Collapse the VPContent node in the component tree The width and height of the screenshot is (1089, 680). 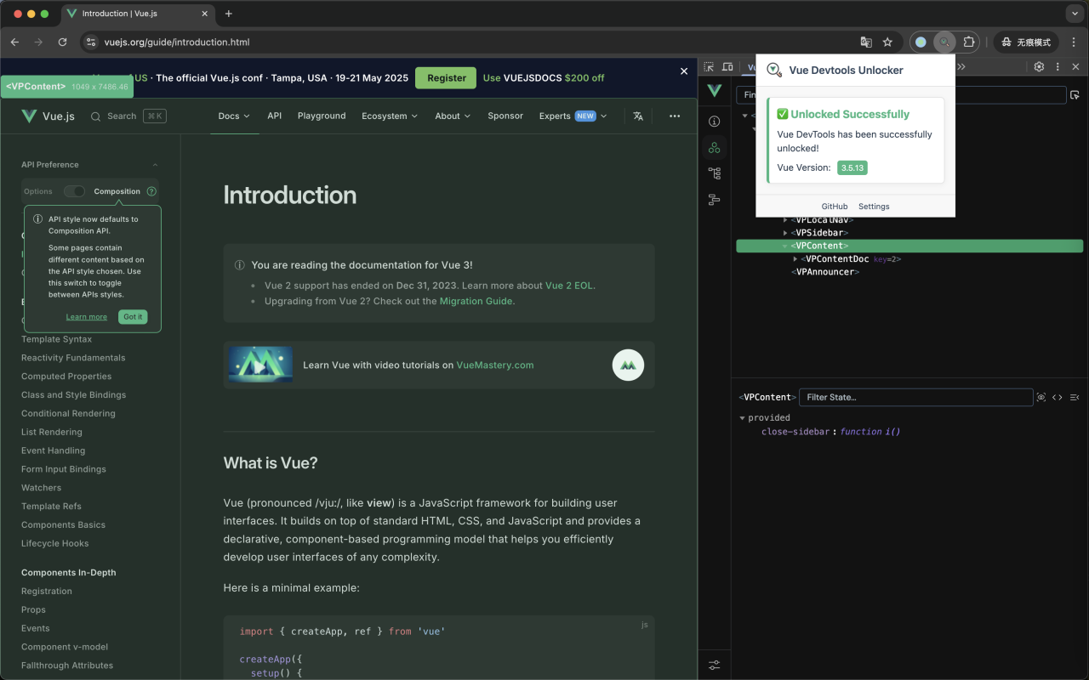coord(784,246)
